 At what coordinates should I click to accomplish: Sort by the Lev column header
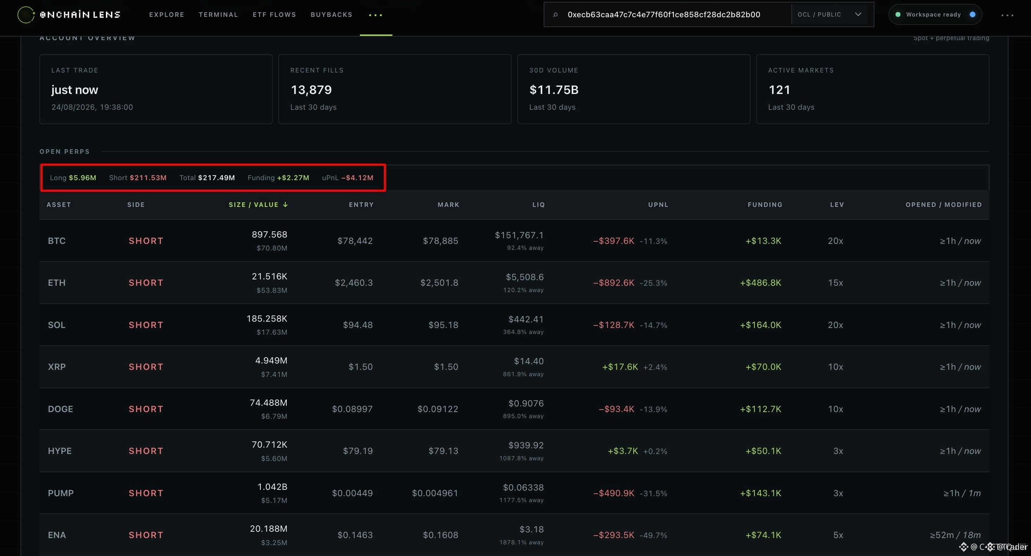tap(837, 204)
